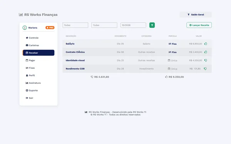This screenshot has height=144, width=231.
Task: Click the footer chart icon
Action: pos(86,112)
